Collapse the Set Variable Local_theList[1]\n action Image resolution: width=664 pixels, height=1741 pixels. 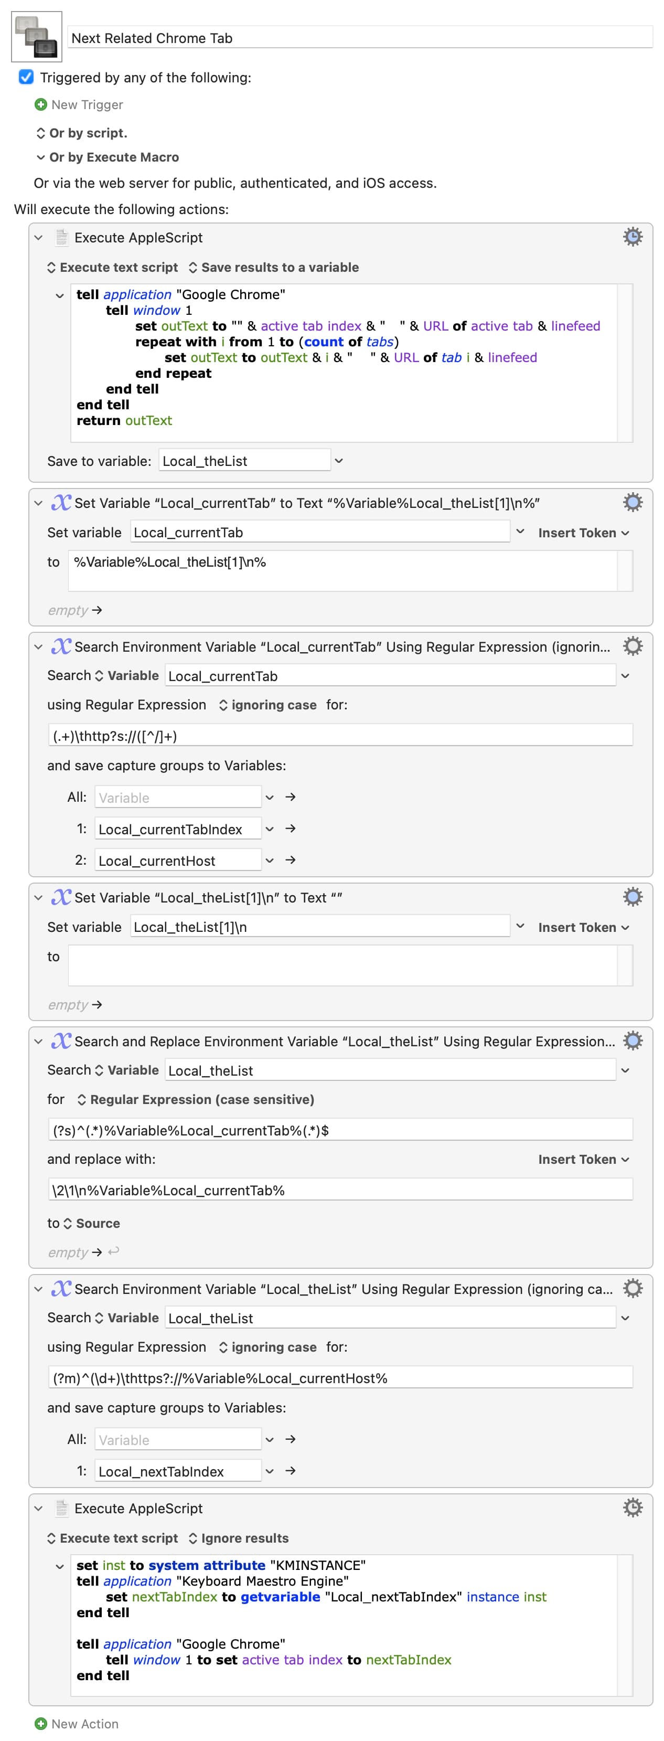point(38,898)
